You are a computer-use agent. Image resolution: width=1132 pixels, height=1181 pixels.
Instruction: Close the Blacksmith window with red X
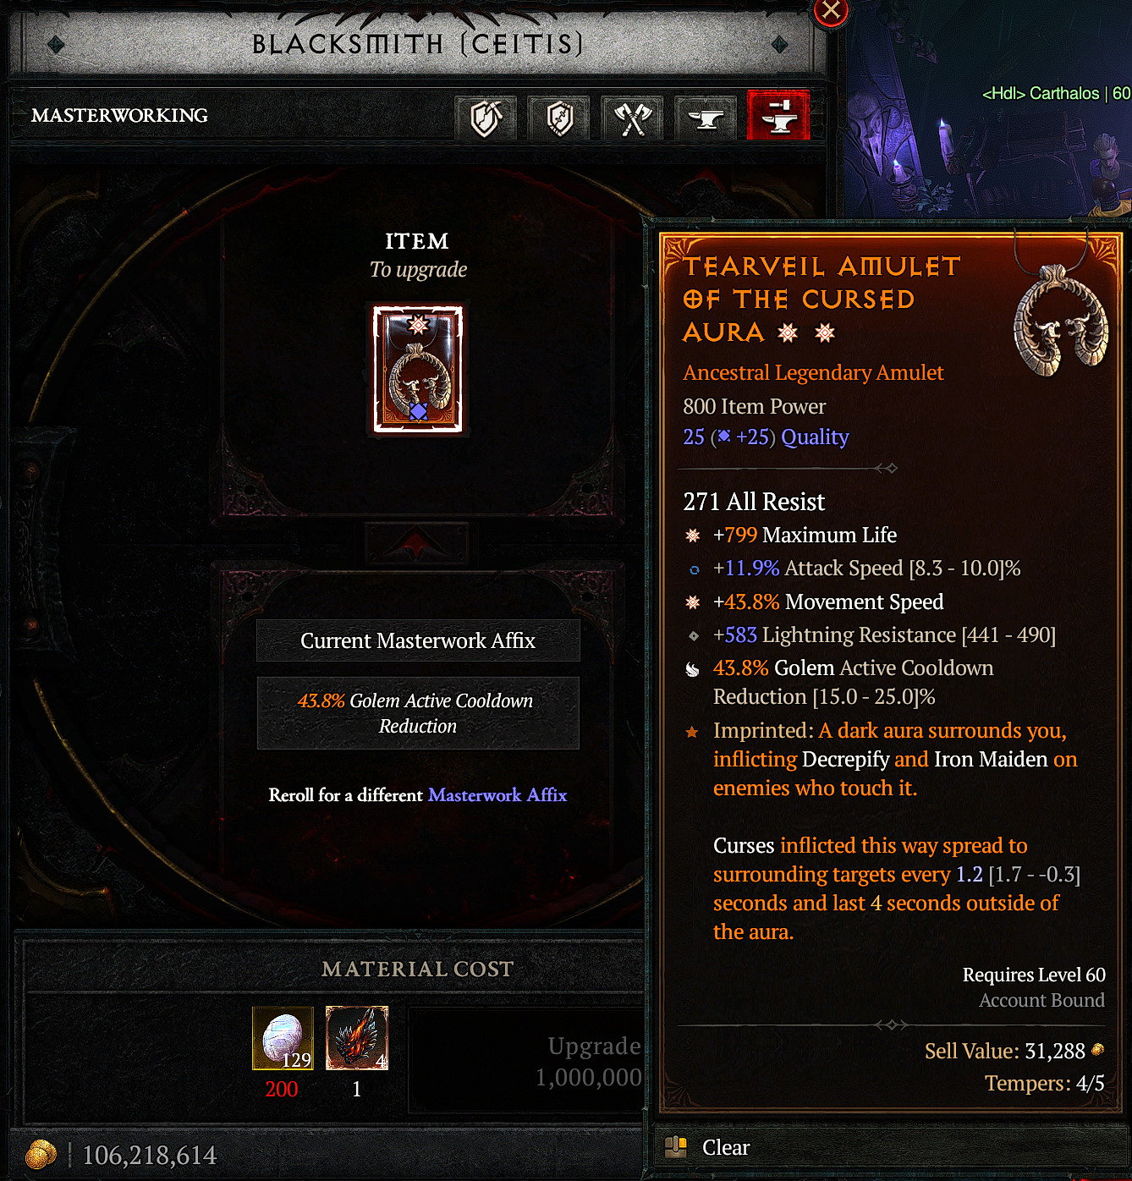(x=831, y=11)
